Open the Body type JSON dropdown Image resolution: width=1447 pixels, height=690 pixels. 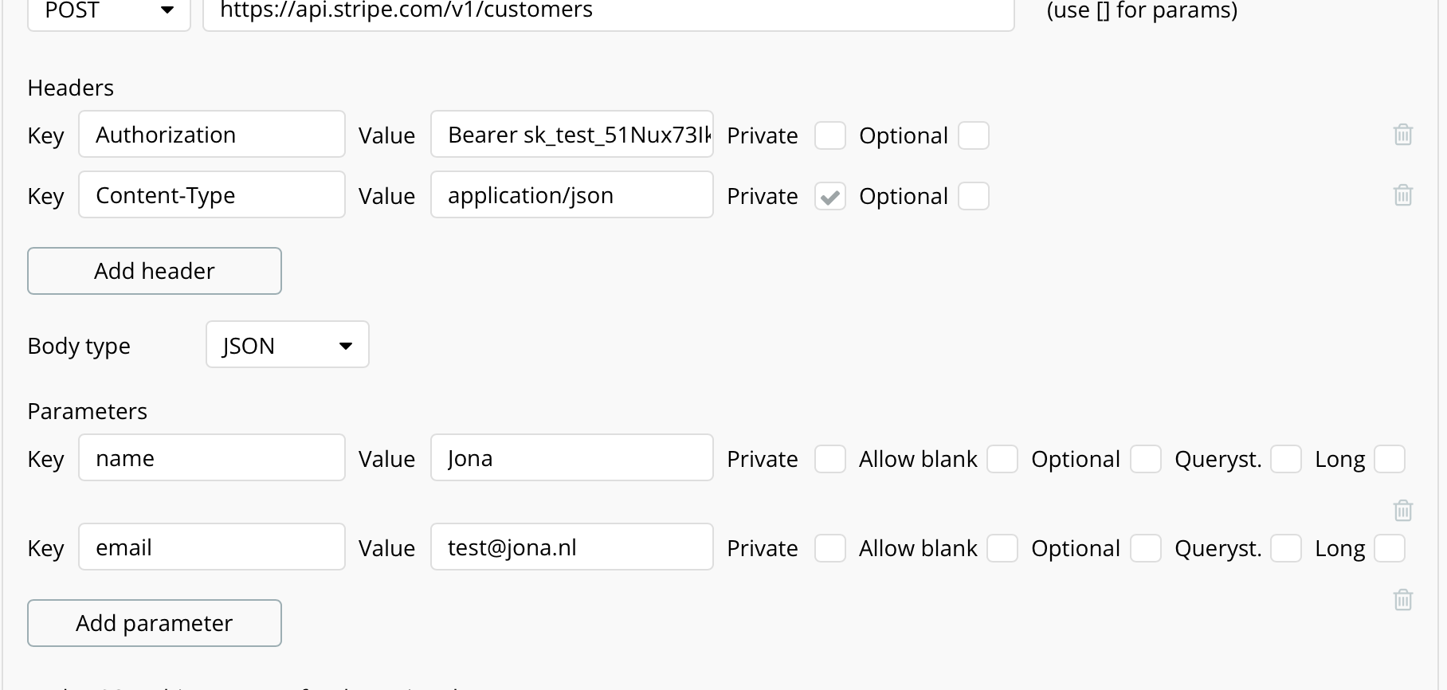287,345
